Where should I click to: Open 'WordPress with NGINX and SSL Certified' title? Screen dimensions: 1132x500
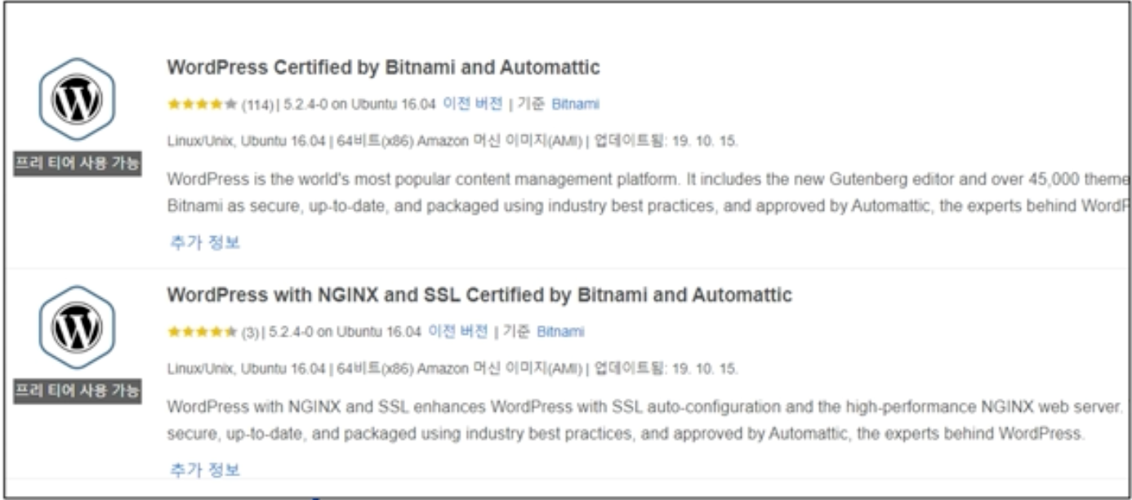(x=479, y=294)
